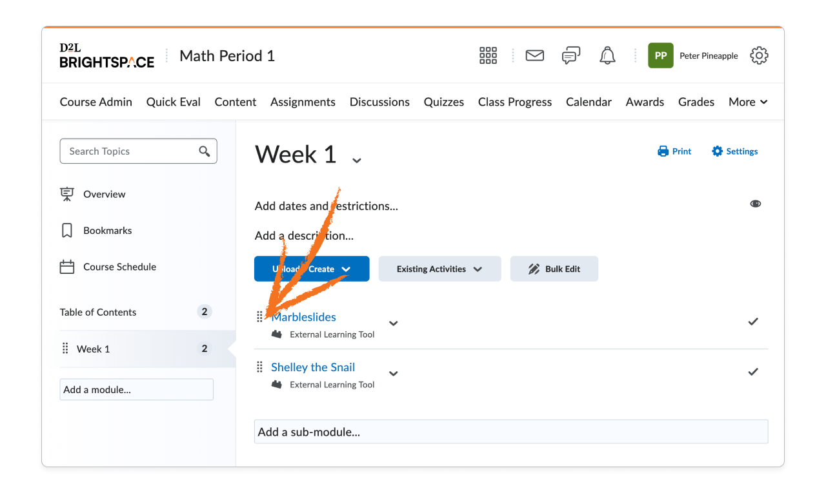Image resolution: width=826 pixels, height=493 pixels.
Task: Open the email envelope icon
Action: pyautogui.click(x=534, y=55)
